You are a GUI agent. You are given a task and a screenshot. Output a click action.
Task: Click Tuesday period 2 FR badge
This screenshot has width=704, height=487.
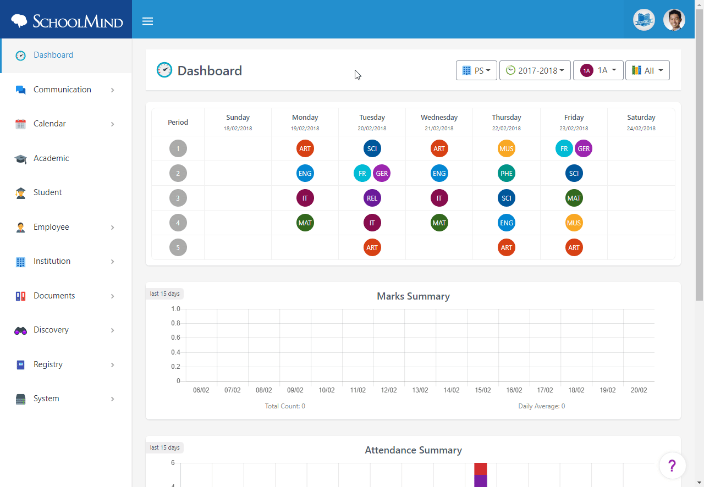pos(362,173)
